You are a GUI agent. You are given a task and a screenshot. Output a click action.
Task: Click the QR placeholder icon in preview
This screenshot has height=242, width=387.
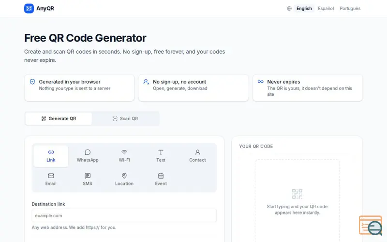coord(297,194)
